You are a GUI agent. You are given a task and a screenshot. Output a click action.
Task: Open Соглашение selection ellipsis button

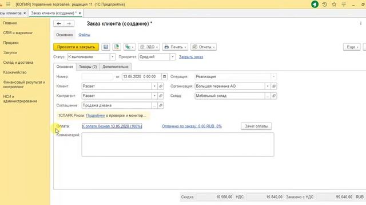click(x=154, y=105)
